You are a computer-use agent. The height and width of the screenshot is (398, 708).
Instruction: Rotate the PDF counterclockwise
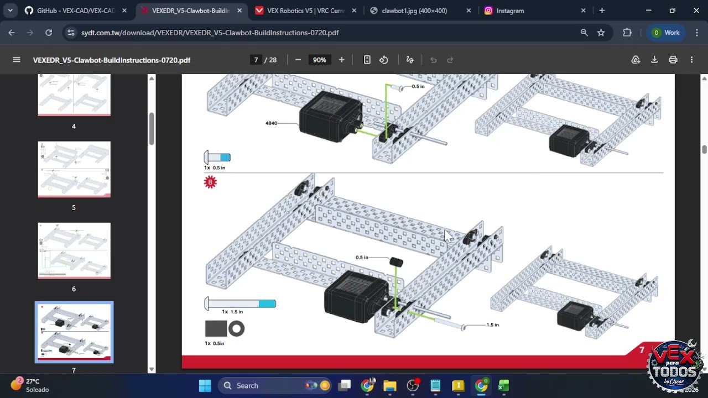pos(384,60)
